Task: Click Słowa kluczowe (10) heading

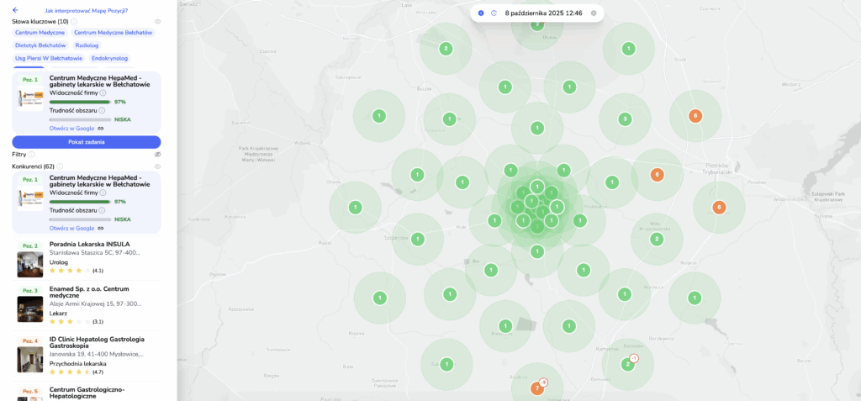Action: 40,21
